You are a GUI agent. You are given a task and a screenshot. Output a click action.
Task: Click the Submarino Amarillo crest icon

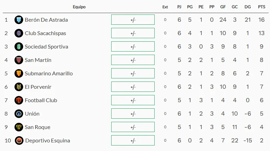pyautogui.click(x=19, y=74)
